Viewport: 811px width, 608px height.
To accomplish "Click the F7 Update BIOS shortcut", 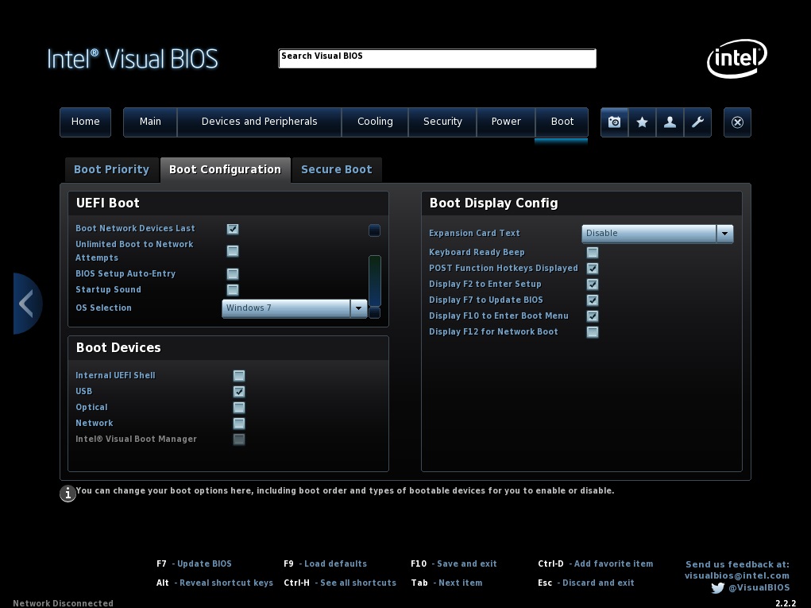I will [x=194, y=564].
